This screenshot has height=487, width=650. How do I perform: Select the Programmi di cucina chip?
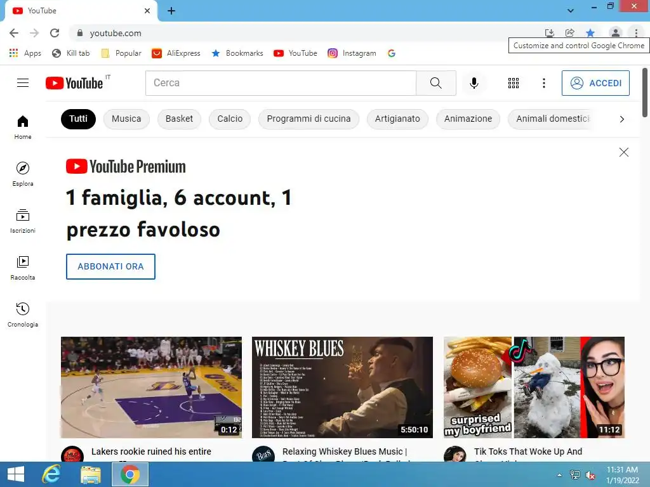click(x=308, y=119)
